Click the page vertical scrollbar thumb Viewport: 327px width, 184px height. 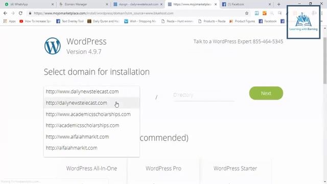(x=325, y=60)
